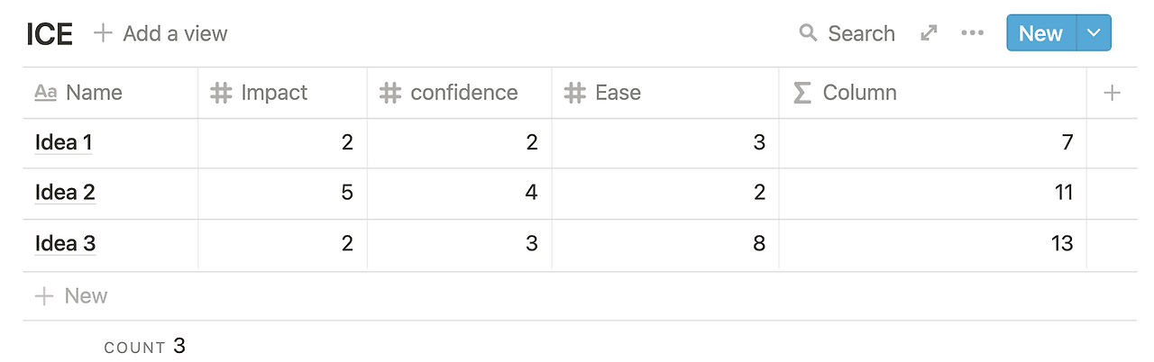
Task: Click Add a view
Action: point(160,33)
